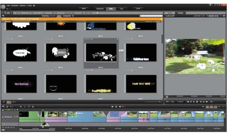Open the shopping cart icon in title bar
The width and height of the screenshot is (227, 136).
click(210, 5)
